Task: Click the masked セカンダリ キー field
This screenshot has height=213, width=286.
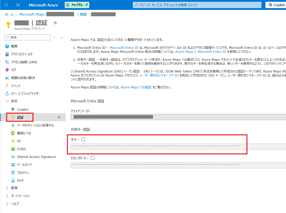Action: [178, 165]
